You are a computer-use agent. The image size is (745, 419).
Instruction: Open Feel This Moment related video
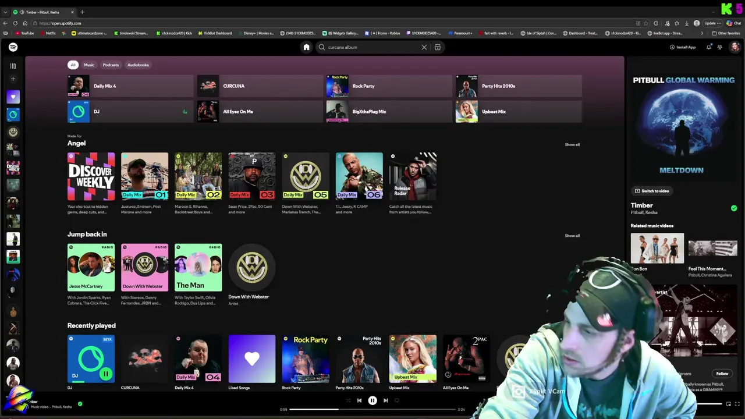click(712, 255)
